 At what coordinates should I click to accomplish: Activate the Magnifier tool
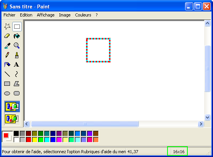point(17,46)
